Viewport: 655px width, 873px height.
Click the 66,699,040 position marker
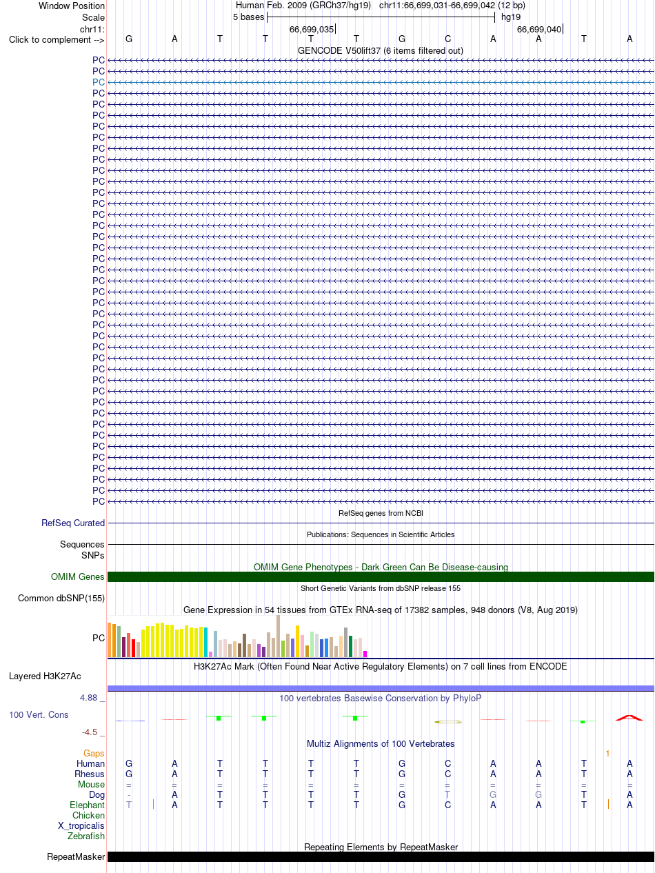click(x=539, y=29)
